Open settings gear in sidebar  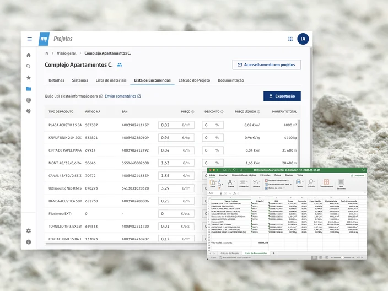click(x=29, y=231)
